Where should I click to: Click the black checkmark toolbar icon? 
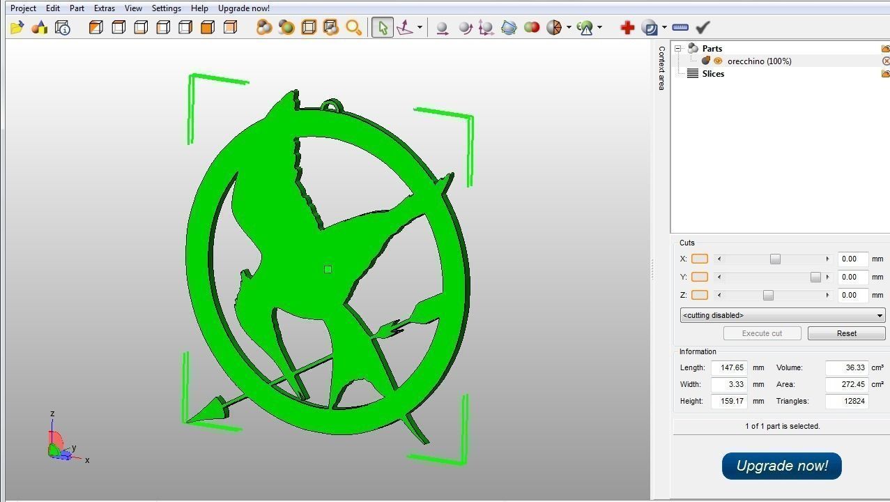pos(703,27)
